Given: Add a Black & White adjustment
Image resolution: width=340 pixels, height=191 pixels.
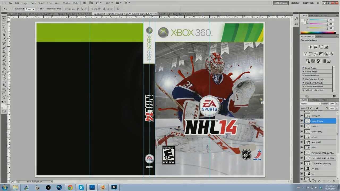Looking at the screenshot, I should pos(321,54).
